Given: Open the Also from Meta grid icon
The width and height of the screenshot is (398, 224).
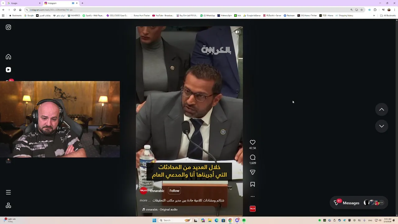Looking at the screenshot, I should click(8, 206).
